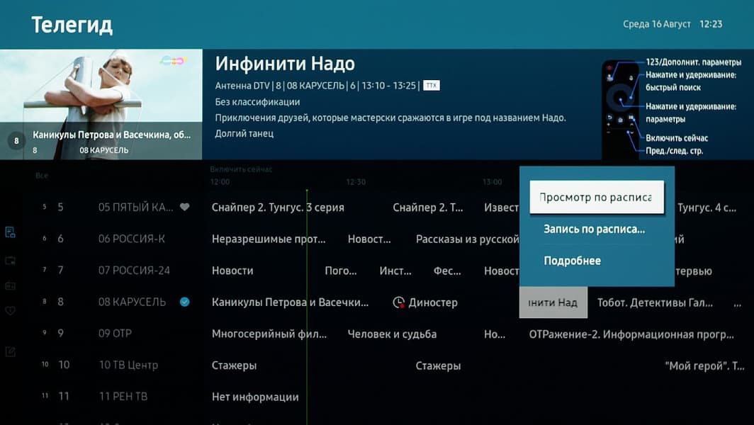Select the first 'Новости' on РОССИЯ-24 row
Image resolution: width=754 pixels, height=425 pixels.
232,271
